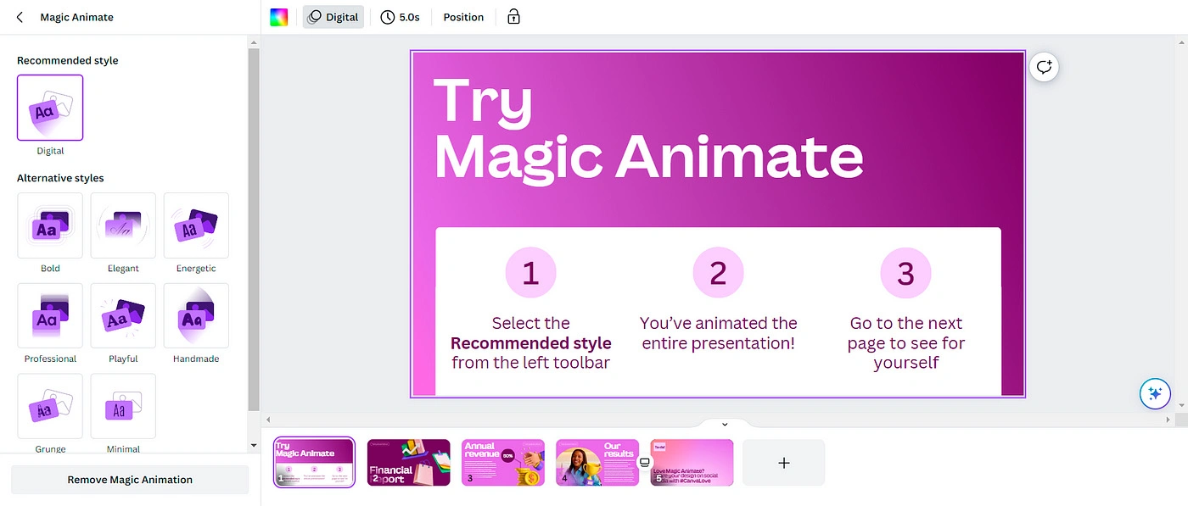1188x506 pixels.
Task: Select 'You've animated the entire presentation!' text
Action: [719, 333]
